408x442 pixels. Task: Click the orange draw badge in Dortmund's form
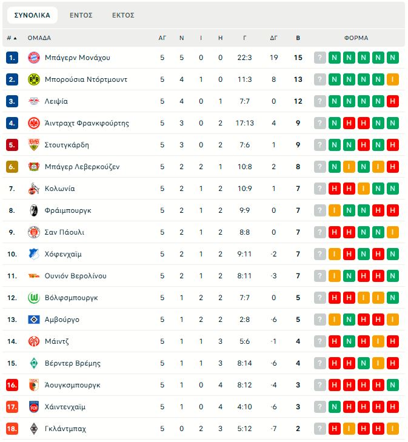pyautogui.click(x=393, y=79)
